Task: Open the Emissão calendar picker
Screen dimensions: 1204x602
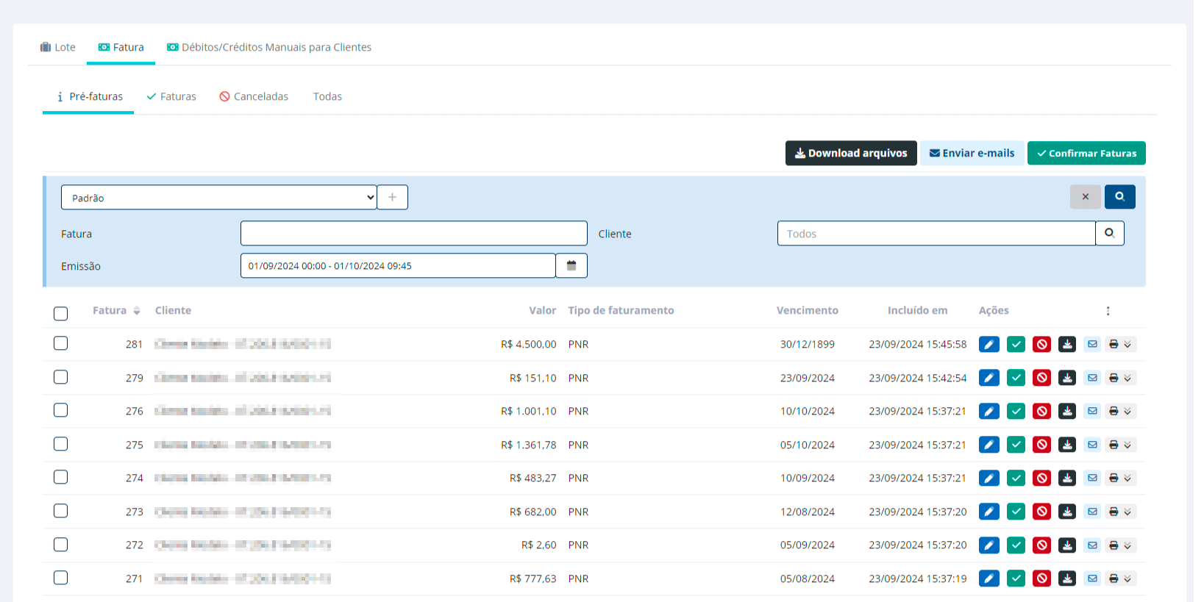Action: [x=571, y=265]
